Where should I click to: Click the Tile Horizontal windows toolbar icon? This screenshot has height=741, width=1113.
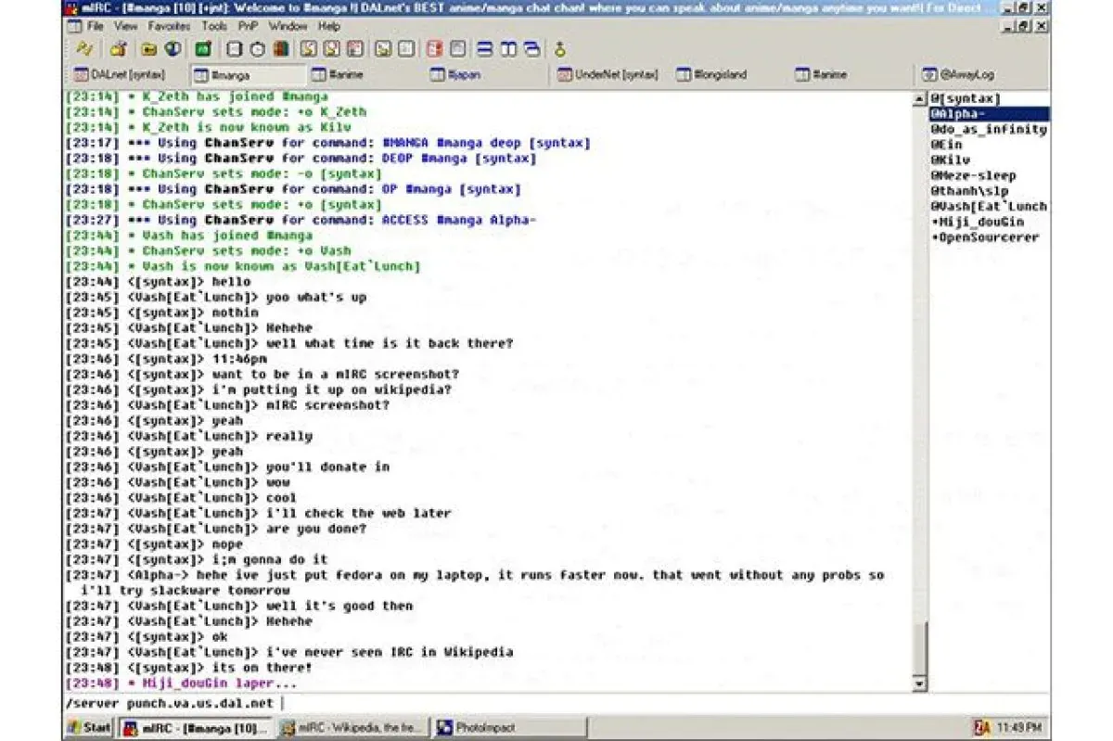pos(485,49)
